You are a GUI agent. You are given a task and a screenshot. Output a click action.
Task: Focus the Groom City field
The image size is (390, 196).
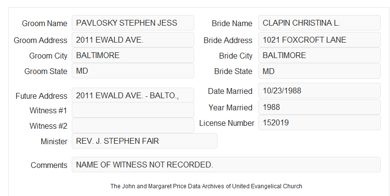[133, 55]
